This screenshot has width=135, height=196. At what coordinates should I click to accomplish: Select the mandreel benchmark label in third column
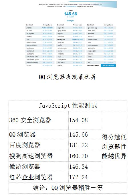tap(91, 34)
